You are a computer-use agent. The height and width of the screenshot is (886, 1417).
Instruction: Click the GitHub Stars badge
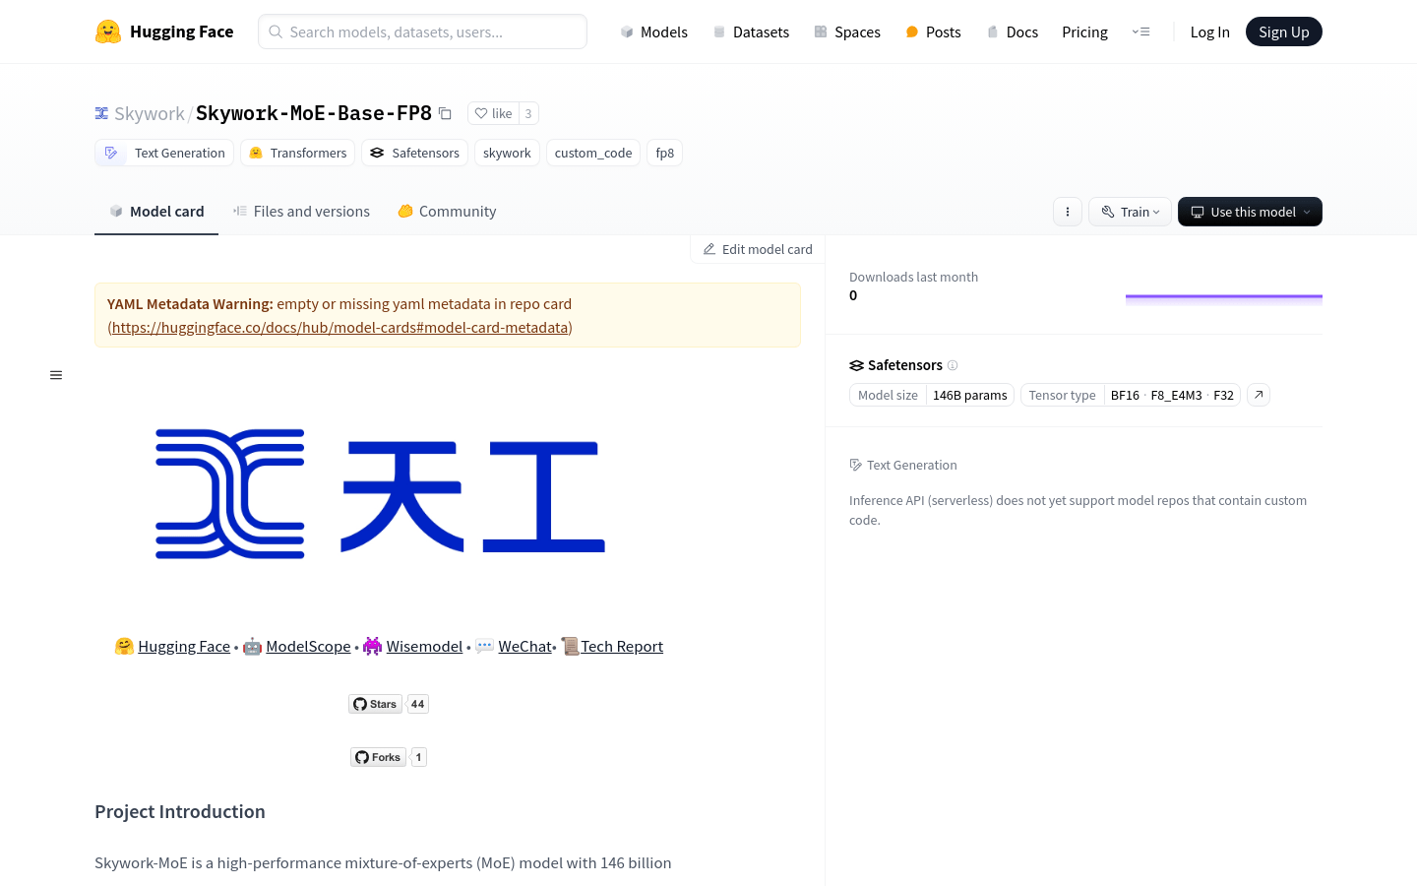[x=389, y=704]
